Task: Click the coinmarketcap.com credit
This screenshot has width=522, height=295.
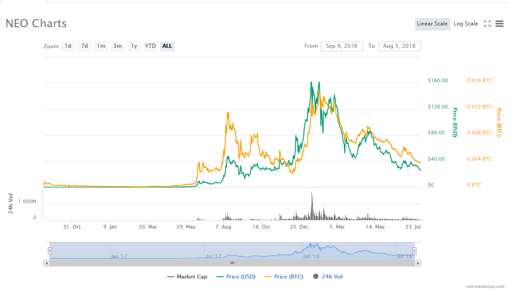Action: 485,287
